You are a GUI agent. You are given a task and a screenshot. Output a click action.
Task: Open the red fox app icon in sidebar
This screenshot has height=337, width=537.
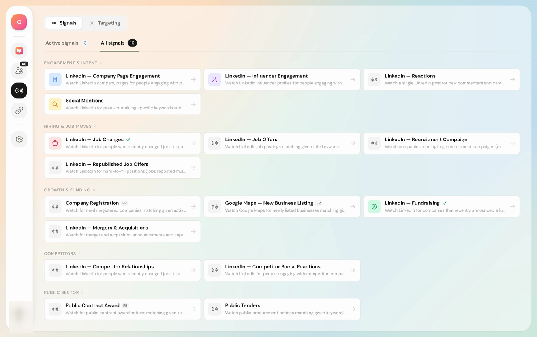pos(19,51)
